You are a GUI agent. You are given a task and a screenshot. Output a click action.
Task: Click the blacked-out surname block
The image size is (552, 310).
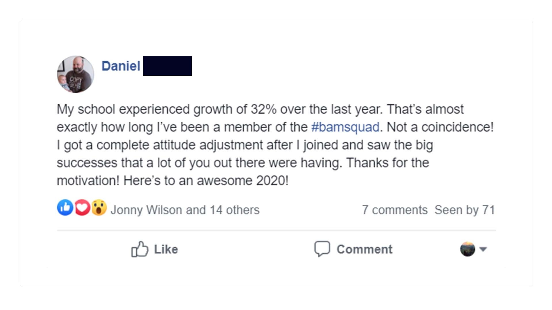(167, 66)
